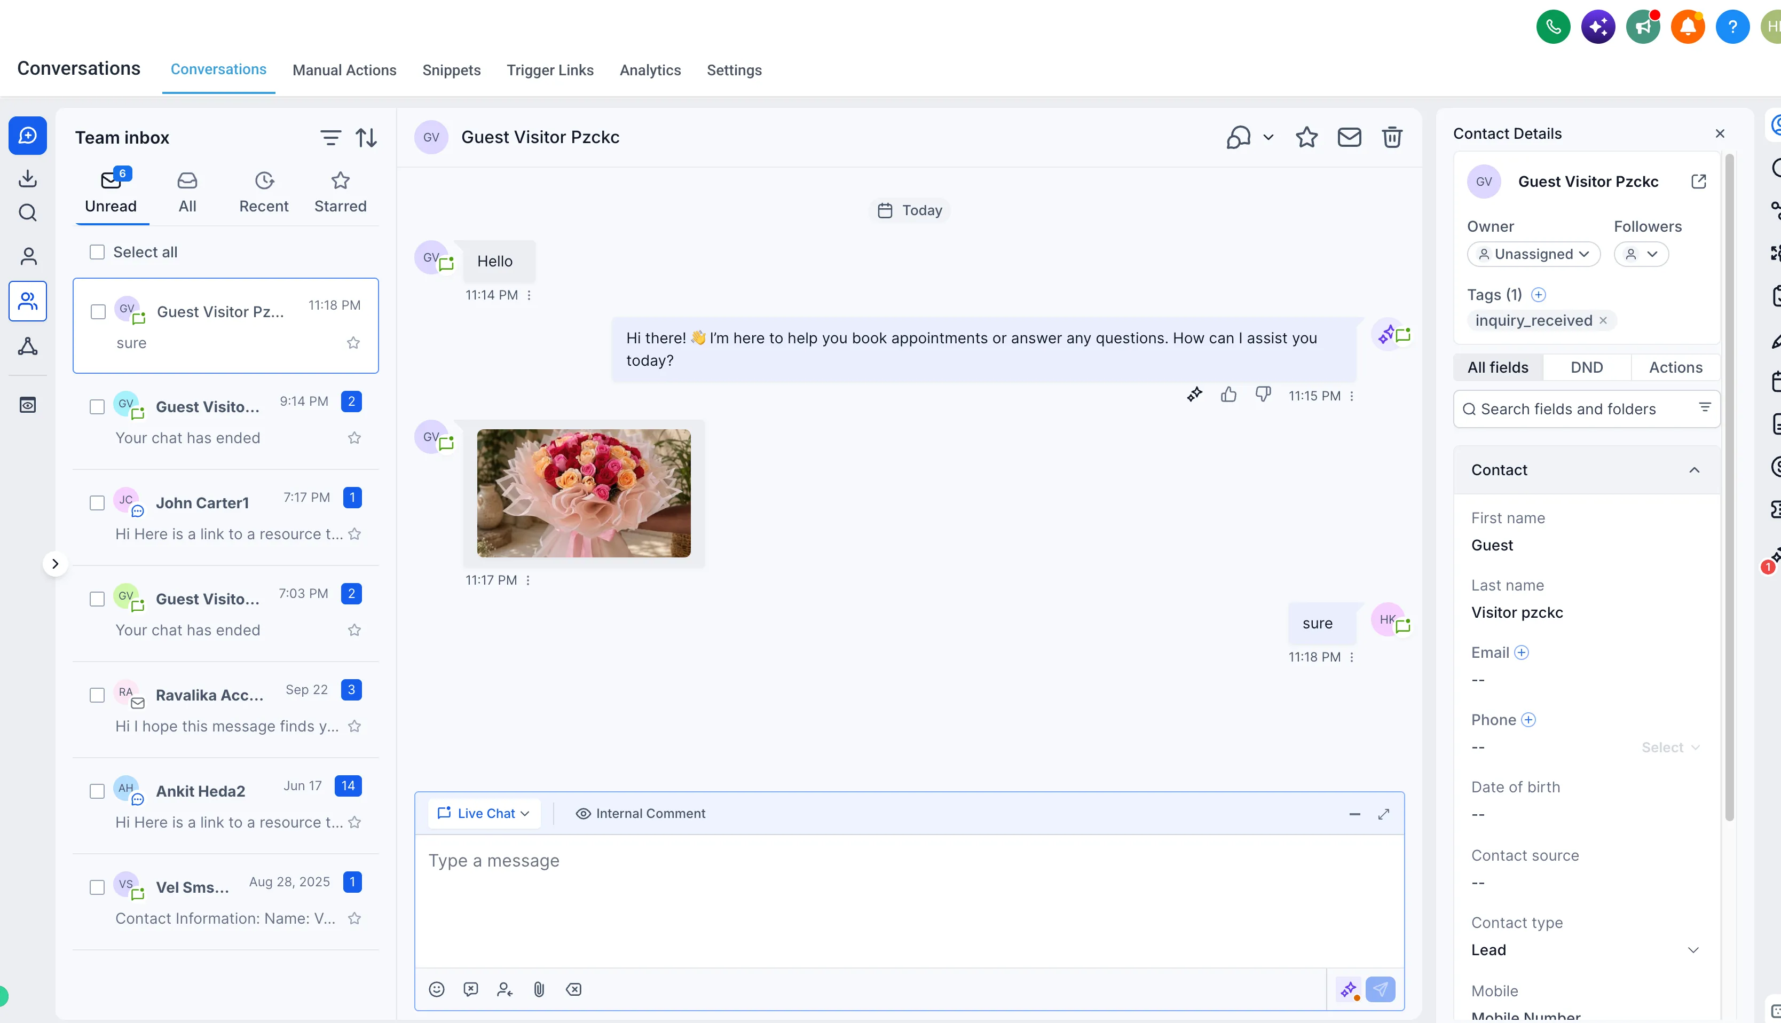Viewport: 1781px width, 1023px height.
Task: Remove the inquiry_received tag
Action: click(x=1603, y=320)
